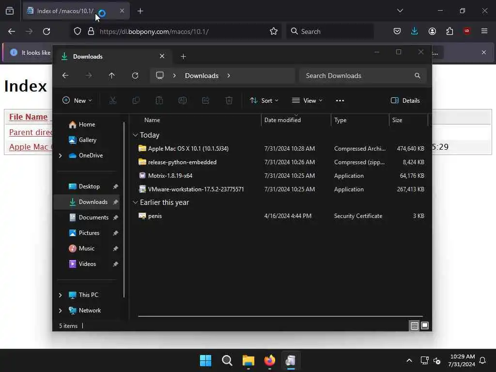Collapse the Today group

(135, 135)
